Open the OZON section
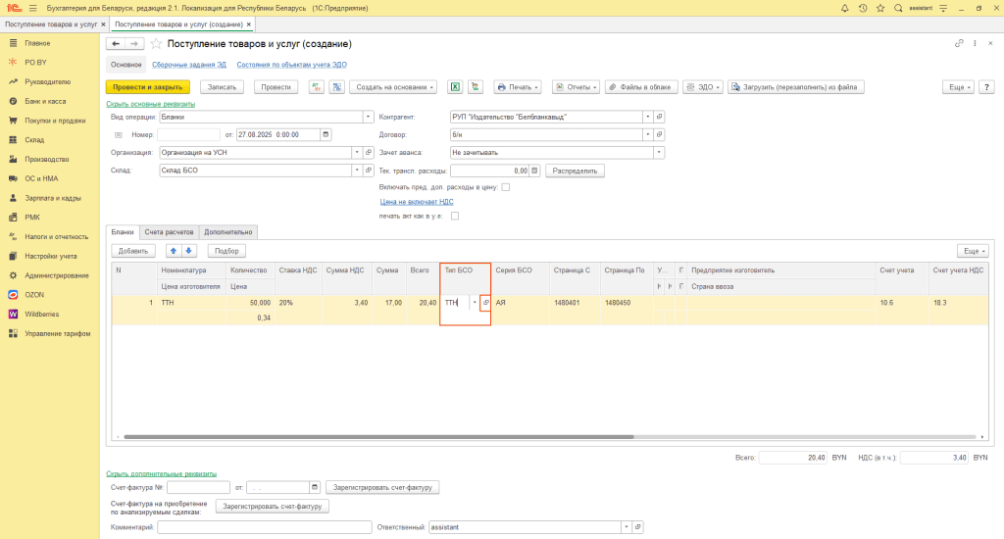The width and height of the screenshot is (1004, 539). point(34,294)
